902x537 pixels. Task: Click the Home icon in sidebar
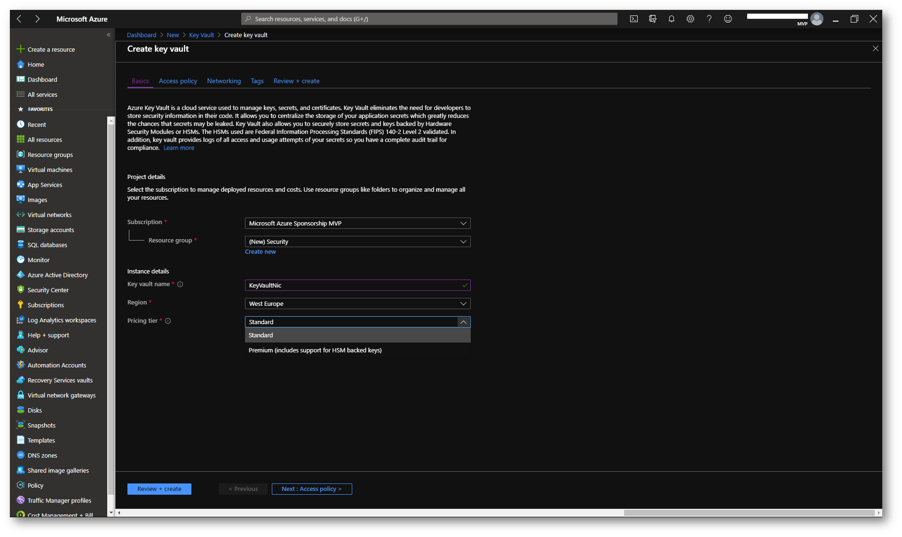pyautogui.click(x=20, y=64)
